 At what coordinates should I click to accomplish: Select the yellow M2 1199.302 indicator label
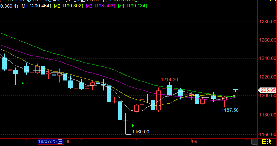(69, 6)
